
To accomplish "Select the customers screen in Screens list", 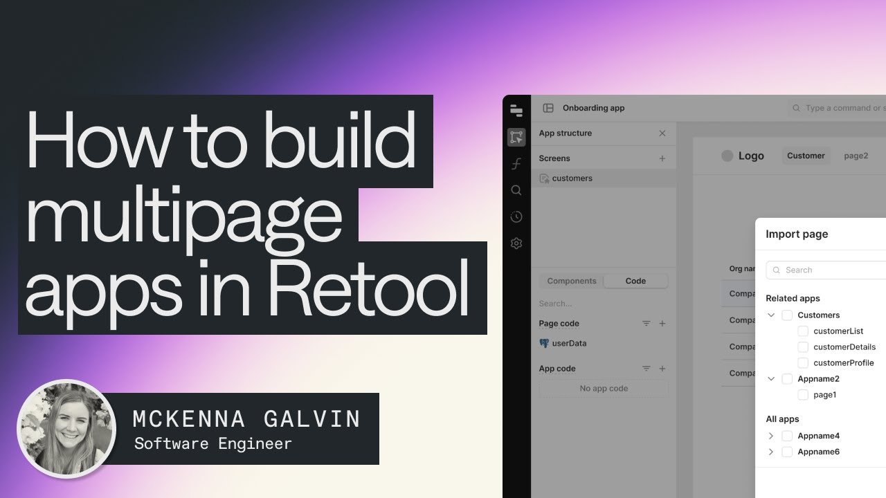I will click(x=604, y=178).
